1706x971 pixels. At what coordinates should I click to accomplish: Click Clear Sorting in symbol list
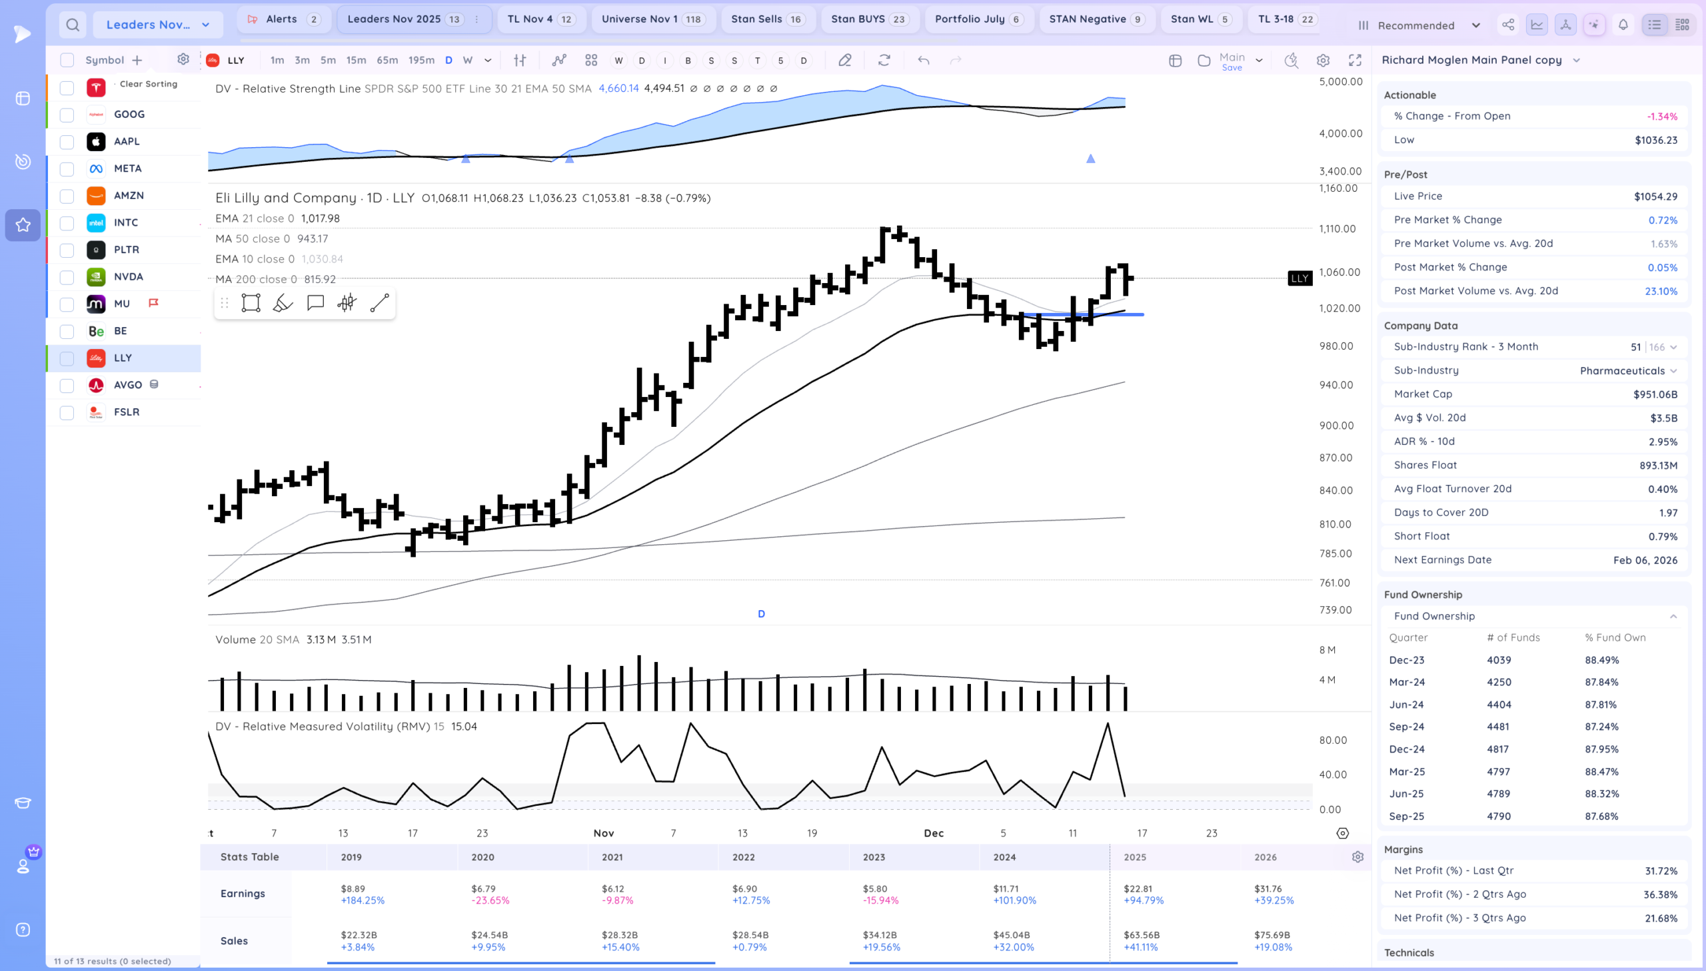[x=148, y=84]
